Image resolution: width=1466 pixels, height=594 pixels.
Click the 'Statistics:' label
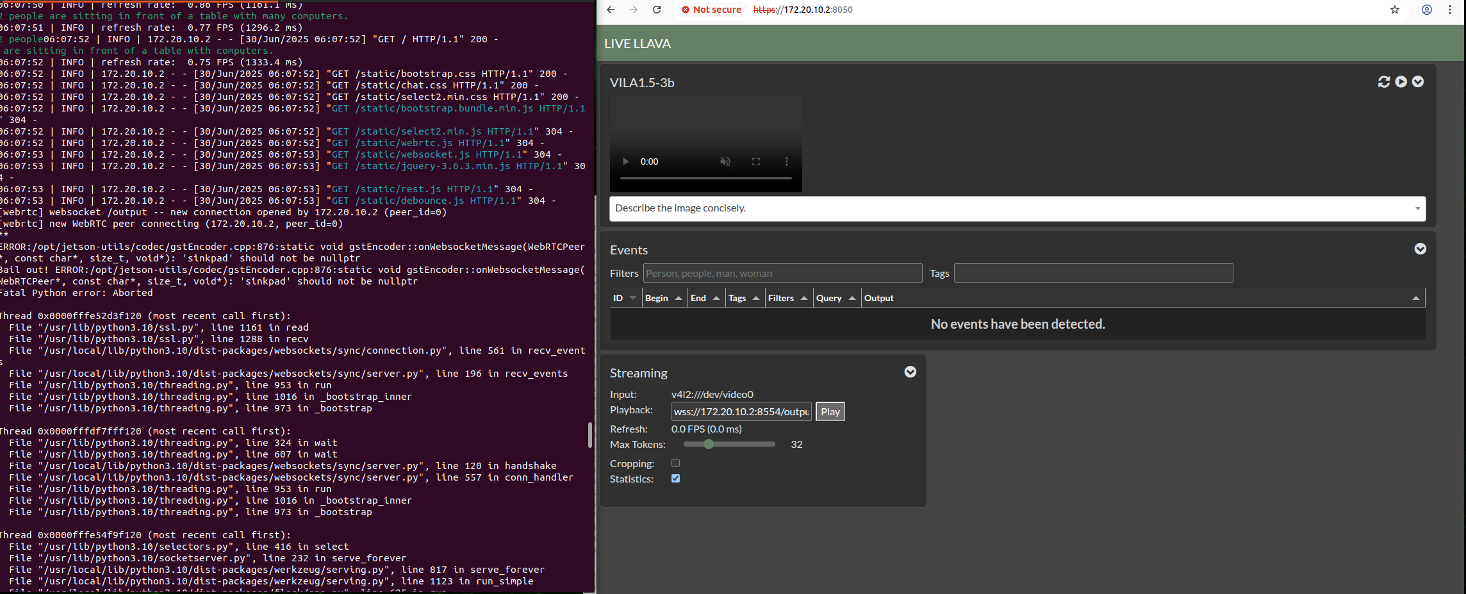tap(632, 479)
